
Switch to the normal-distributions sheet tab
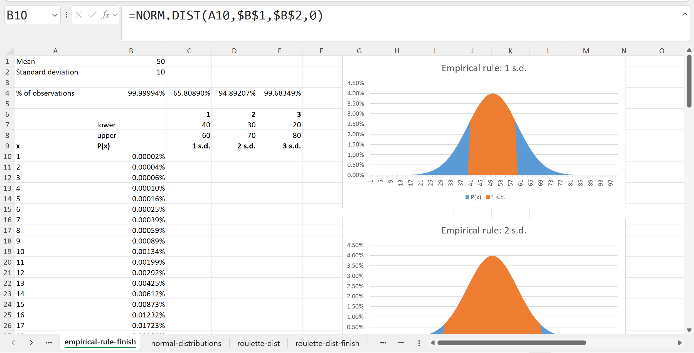tap(186, 343)
